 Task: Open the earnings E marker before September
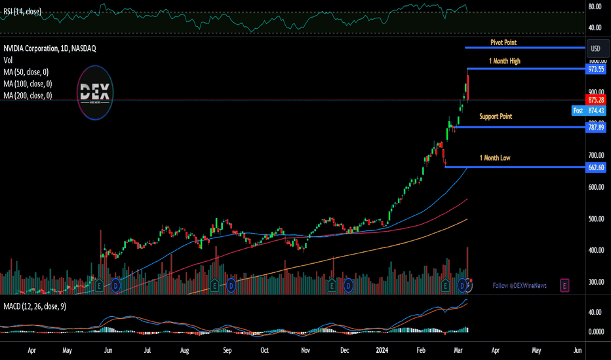coord(214,286)
